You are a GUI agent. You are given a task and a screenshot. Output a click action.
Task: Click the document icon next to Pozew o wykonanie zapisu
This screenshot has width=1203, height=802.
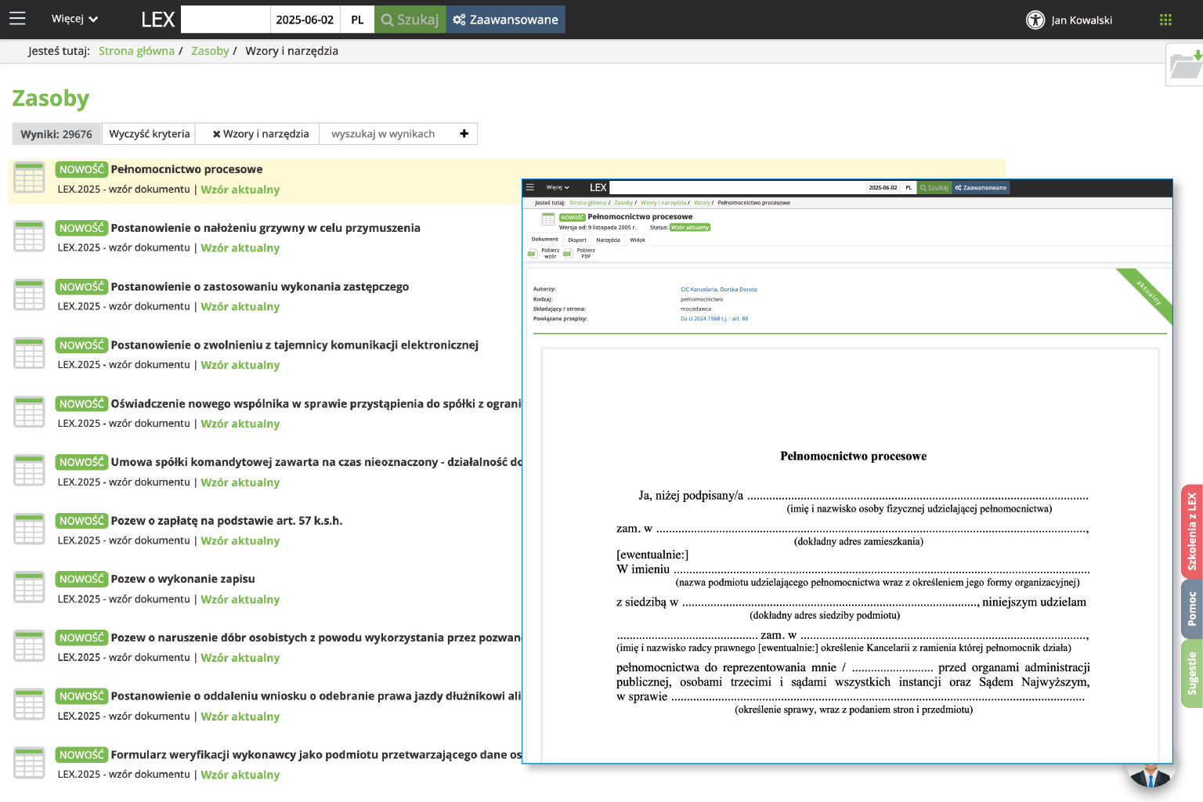(x=29, y=587)
